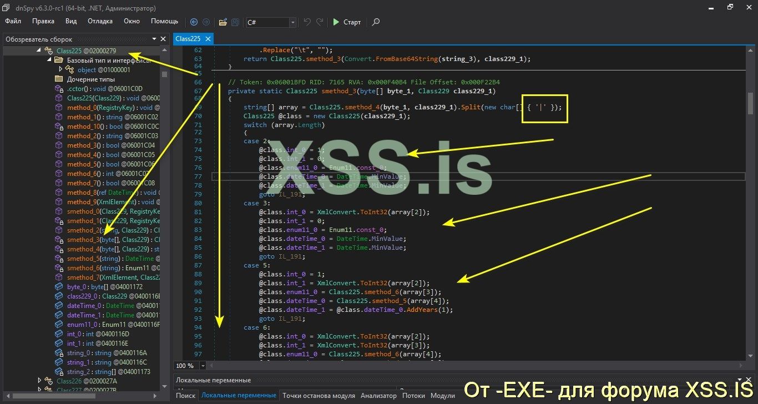Click the class229_0 field icon
Viewport: 758px width, 404px height.
click(x=59, y=296)
